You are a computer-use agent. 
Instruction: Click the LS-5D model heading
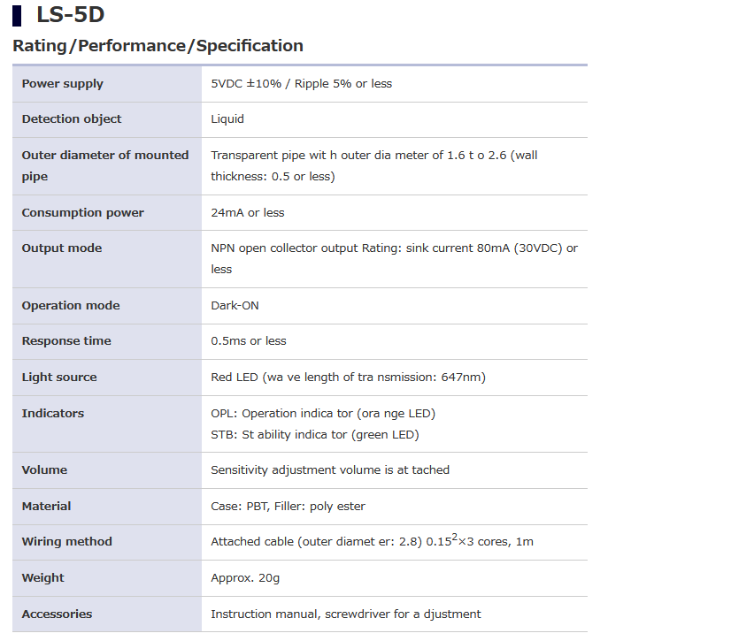coord(70,14)
